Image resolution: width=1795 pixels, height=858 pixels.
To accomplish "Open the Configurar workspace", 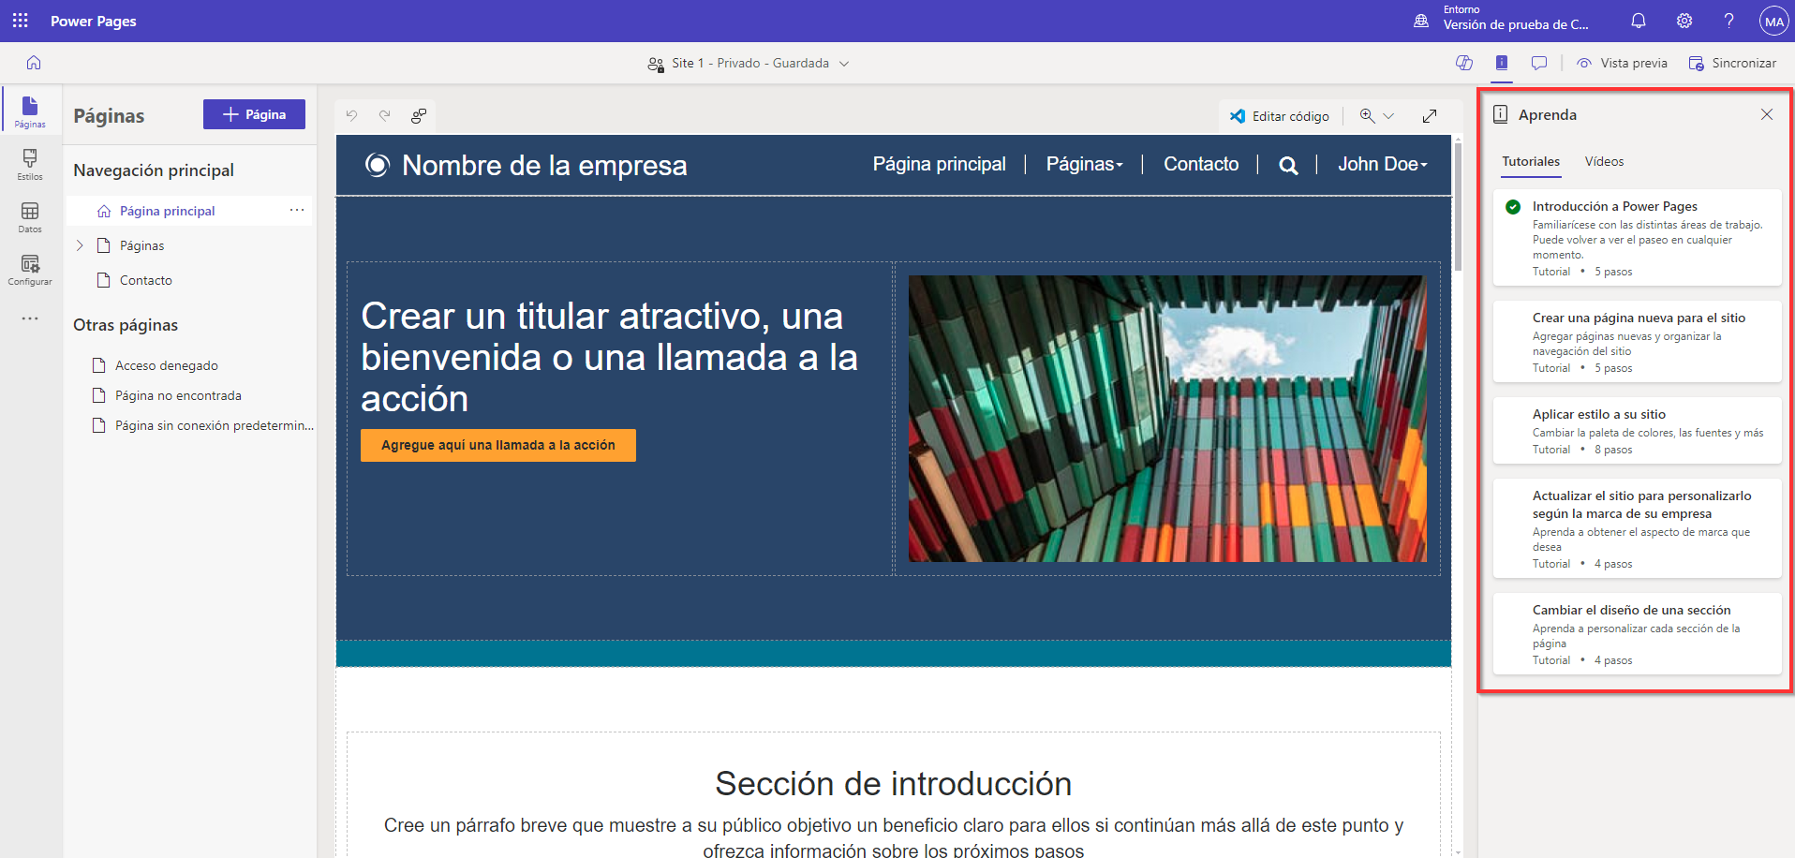I will click(30, 269).
